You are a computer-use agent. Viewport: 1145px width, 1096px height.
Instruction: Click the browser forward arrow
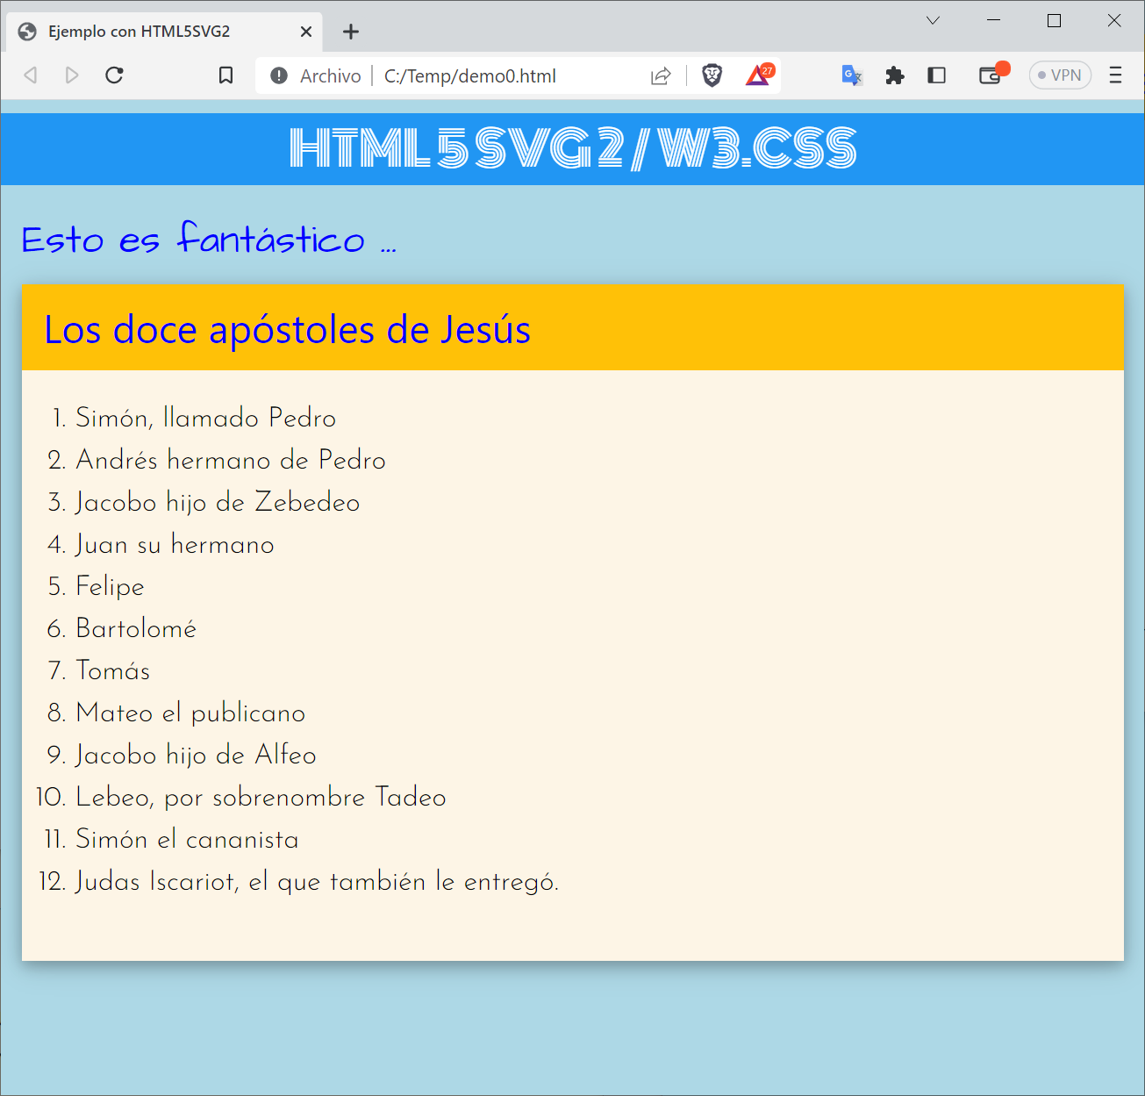pos(72,75)
